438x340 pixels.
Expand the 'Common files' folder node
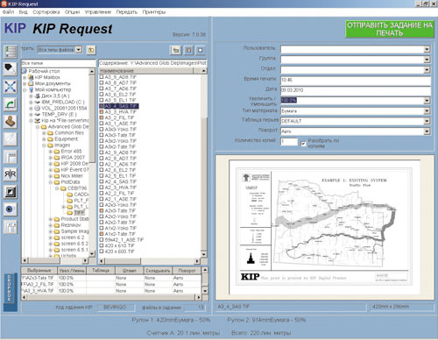(44, 133)
